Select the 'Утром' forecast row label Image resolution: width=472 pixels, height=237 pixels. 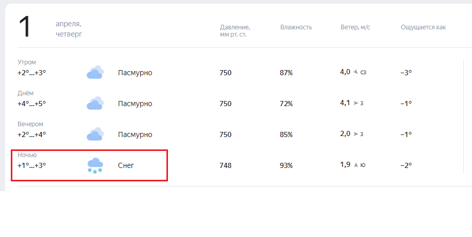click(27, 62)
